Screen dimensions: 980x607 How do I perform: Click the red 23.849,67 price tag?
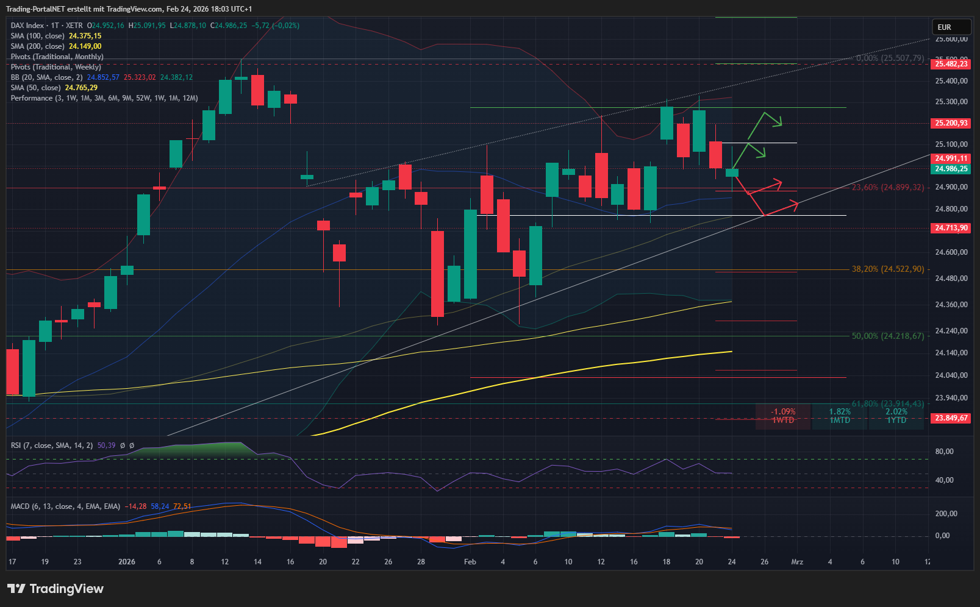(951, 418)
